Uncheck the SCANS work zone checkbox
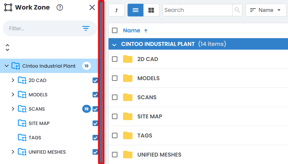Viewport: 288px width, 164px height. (95, 109)
